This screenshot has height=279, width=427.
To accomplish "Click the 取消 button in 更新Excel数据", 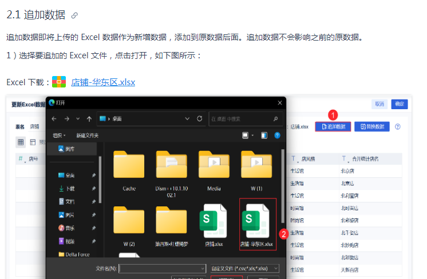I will [x=379, y=104].
